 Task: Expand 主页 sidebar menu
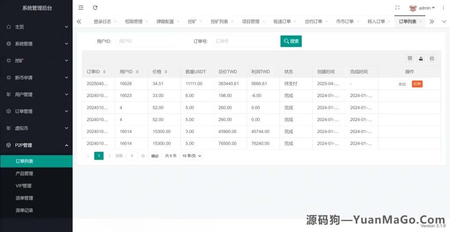[36, 27]
